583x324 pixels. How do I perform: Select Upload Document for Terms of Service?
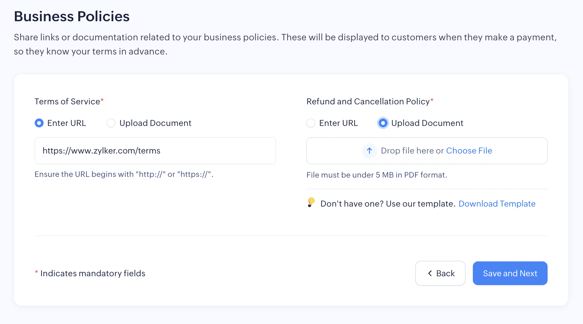coord(111,123)
